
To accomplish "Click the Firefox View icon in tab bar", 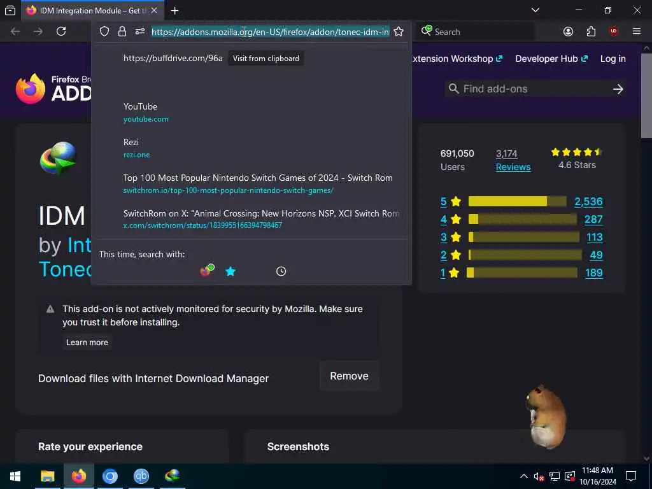I will click(10, 10).
